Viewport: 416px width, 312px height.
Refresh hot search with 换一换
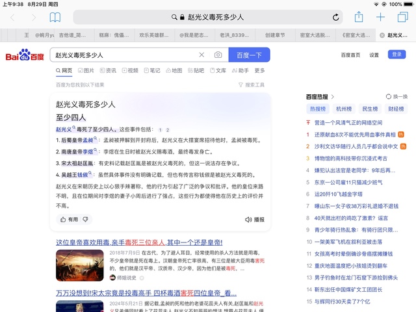click(396, 96)
